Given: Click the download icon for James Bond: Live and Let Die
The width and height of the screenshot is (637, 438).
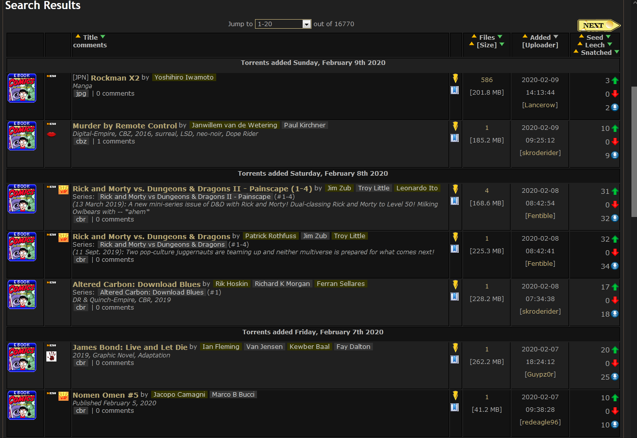Looking at the screenshot, I should pyautogui.click(x=455, y=347).
